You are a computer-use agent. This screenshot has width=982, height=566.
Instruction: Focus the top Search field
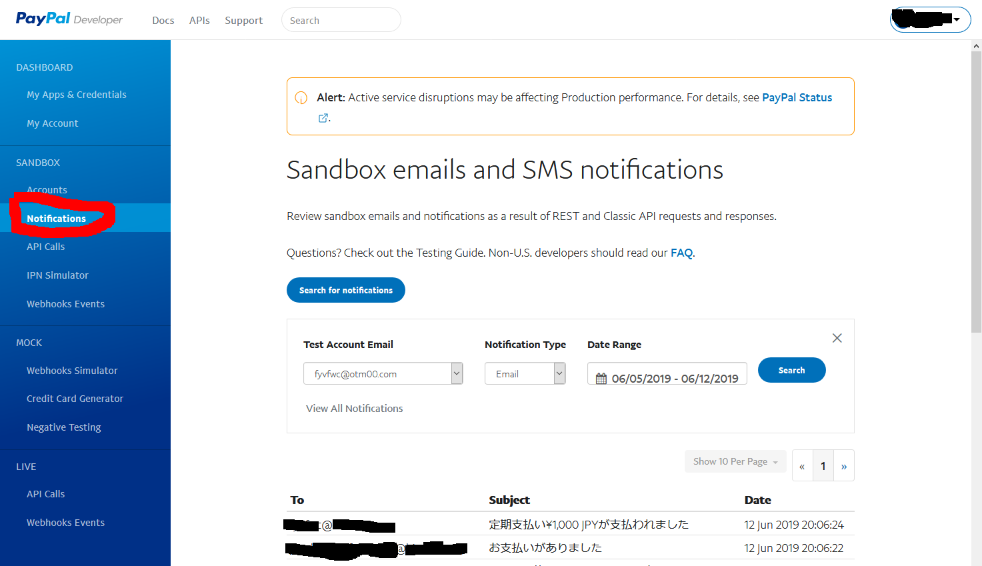coord(341,20)
